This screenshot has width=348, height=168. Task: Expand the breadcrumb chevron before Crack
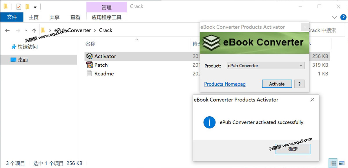tap(95, 30)
